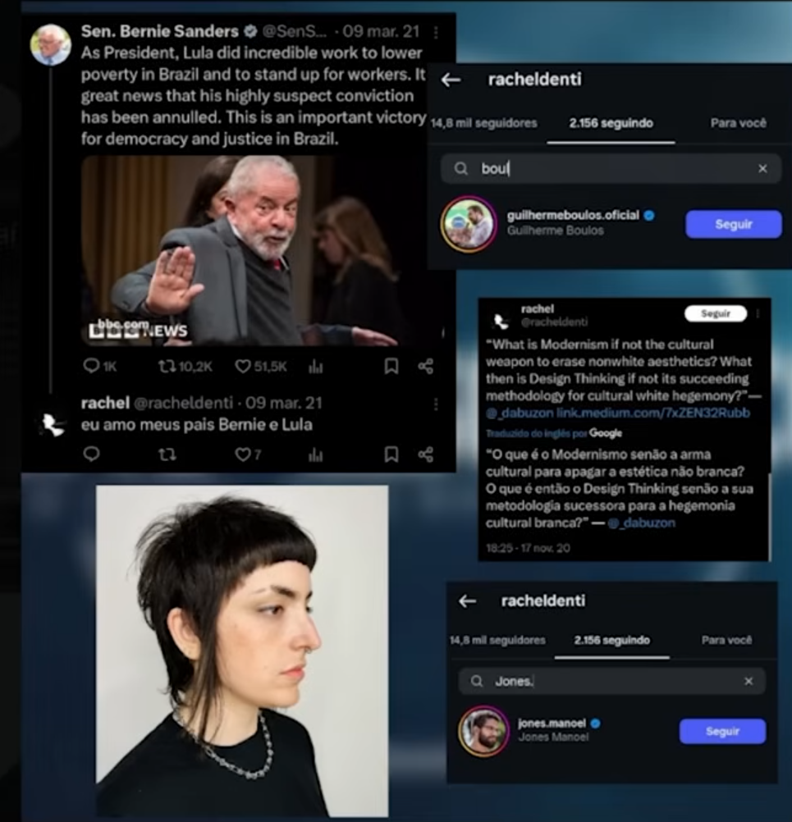The image size is (792, 822).
Task: Open the link.medium.com link in tweet
Action: pos(653,413)
